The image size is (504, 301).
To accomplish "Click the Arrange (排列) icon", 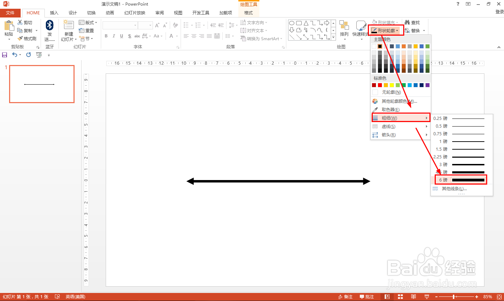I will coord(344,25).
